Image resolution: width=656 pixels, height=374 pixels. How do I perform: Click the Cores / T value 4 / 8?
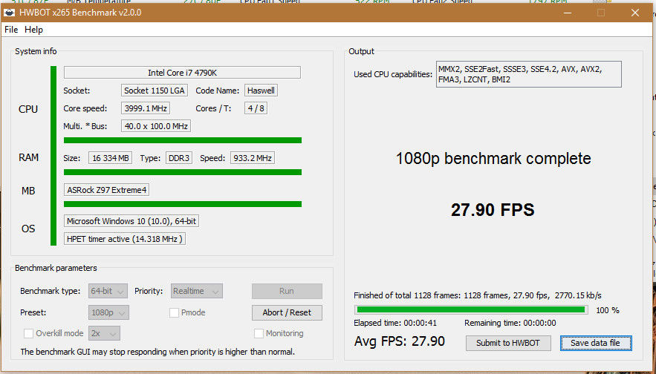point(256,108)
